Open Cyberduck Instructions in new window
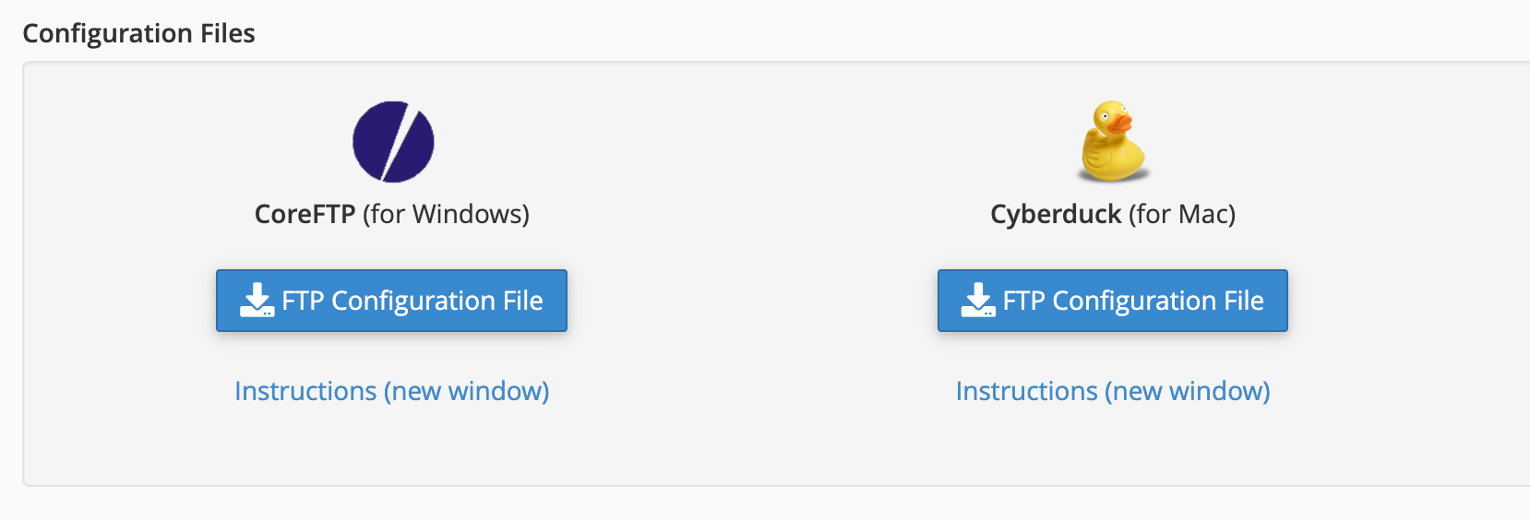 (x=1113, y=391)
